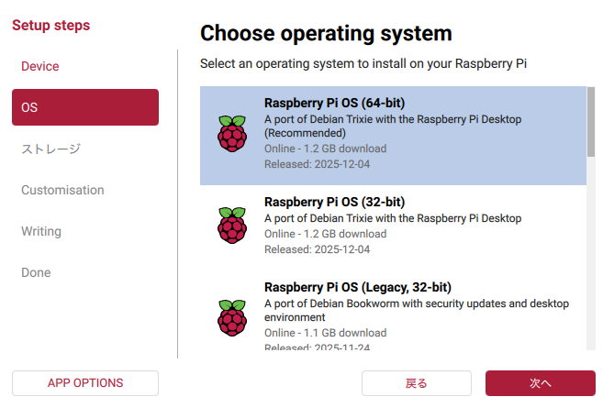Viewport: 614px width, 408px height.
Task: Select the OS step in sidebar
Action: 84,107
